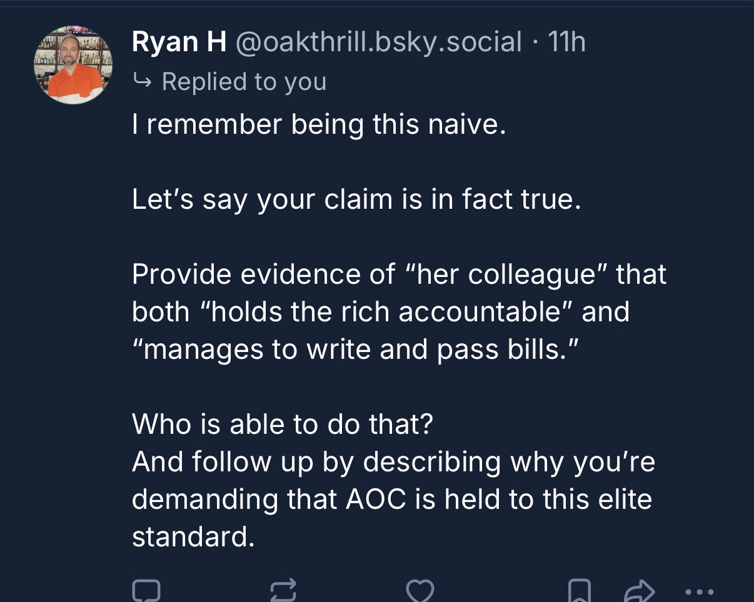
Task: Open the three-dot more options menu
Action: [698, 591]
